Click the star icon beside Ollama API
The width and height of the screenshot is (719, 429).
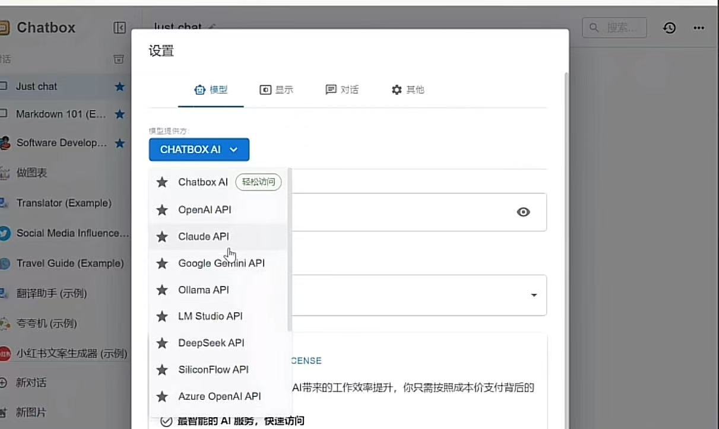162,290
